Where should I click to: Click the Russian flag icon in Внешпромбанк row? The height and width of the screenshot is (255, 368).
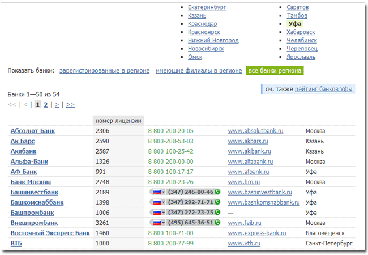pyautogui.click(x=156, y=223)
